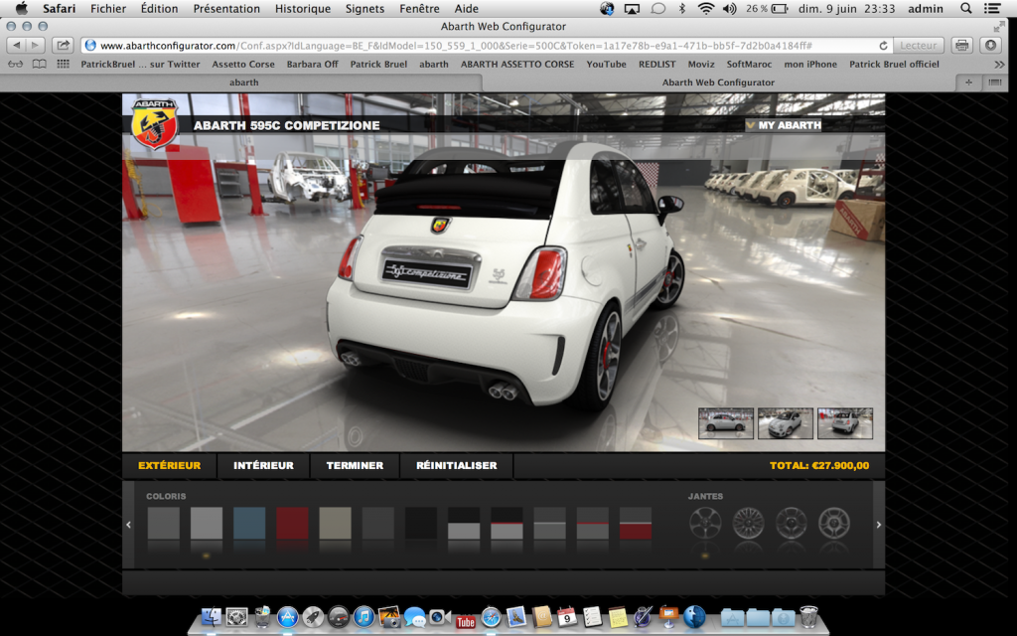Select the second multi-spoke wheel under Jantes
1017x636 pixels.
[749, 523]
